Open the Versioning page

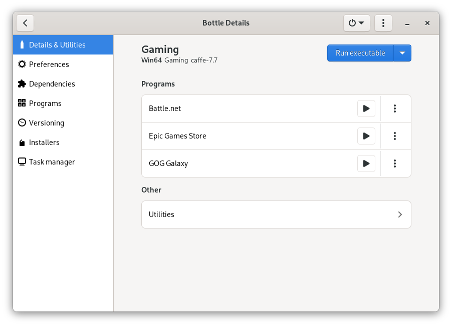(x=63, y=123)
